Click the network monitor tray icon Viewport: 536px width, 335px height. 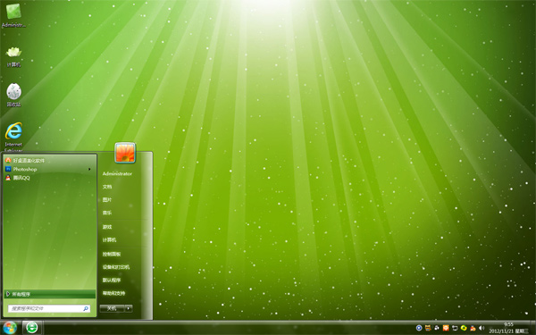point(455,328)
